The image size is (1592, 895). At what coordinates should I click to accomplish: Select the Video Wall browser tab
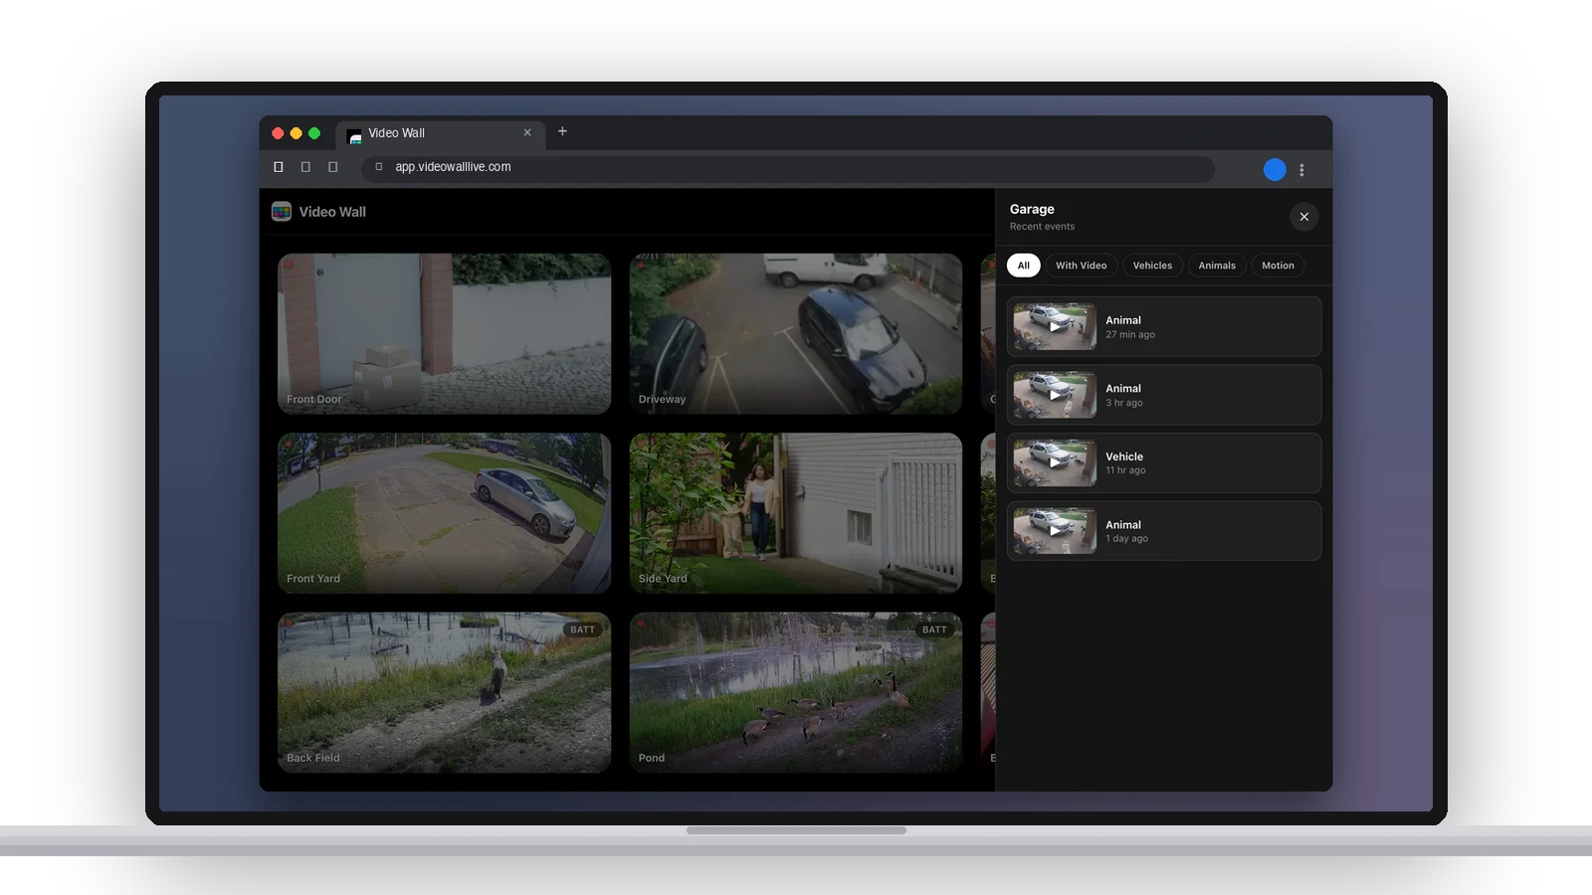[x=441, y=133]
